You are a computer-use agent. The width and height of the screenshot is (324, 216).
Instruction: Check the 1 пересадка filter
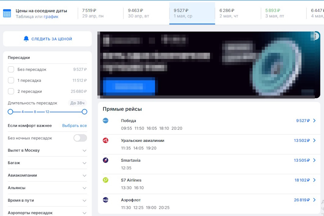click(11, 80)
